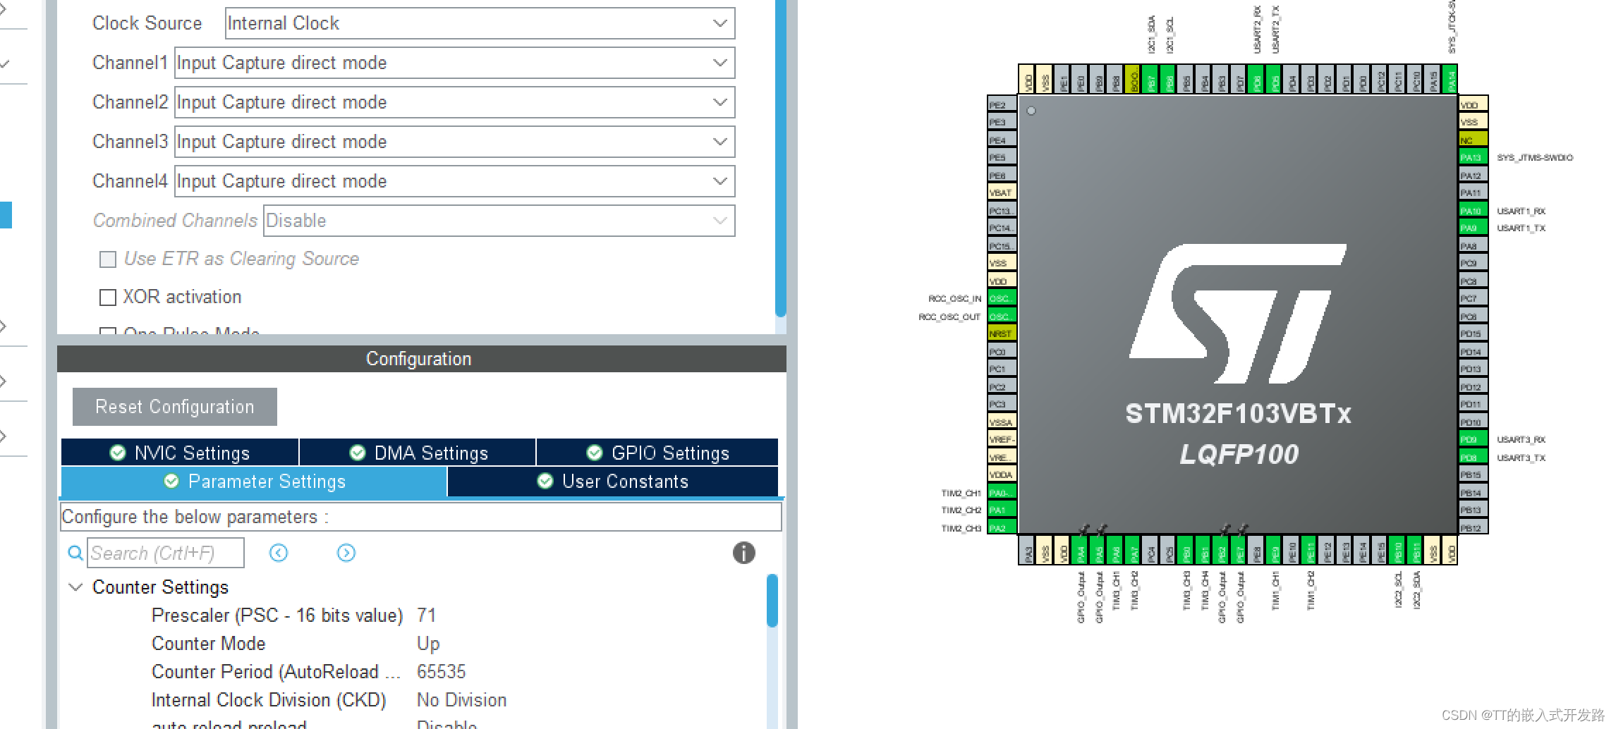Click the VBAT pin on the chip
The height and width of the screenshot is (729, 1616).
pyautogui.click(x=1002, y=192)
